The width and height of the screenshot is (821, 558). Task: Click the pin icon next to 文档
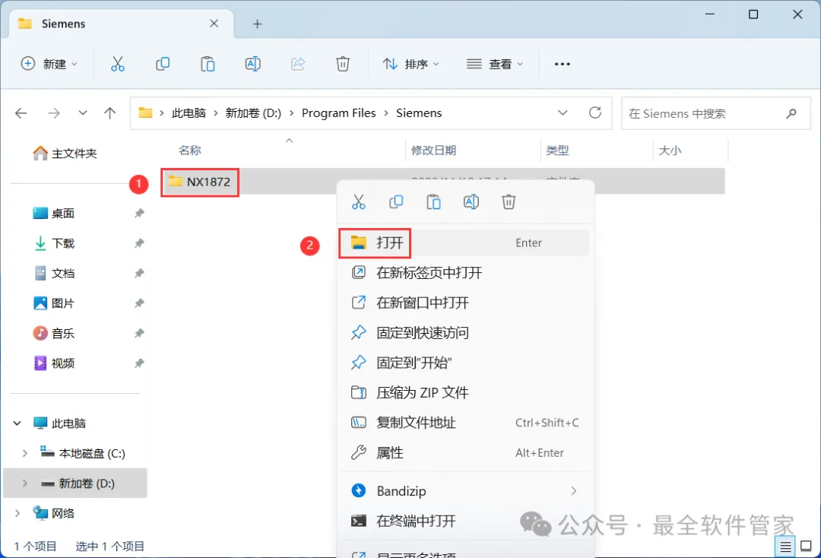coord(139,273)
